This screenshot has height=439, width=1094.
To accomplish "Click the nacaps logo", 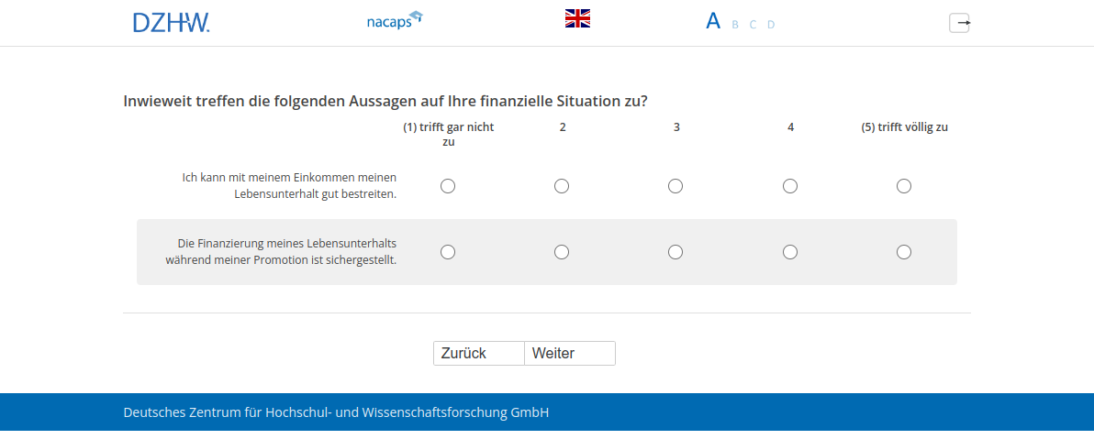I will (394, 20).
